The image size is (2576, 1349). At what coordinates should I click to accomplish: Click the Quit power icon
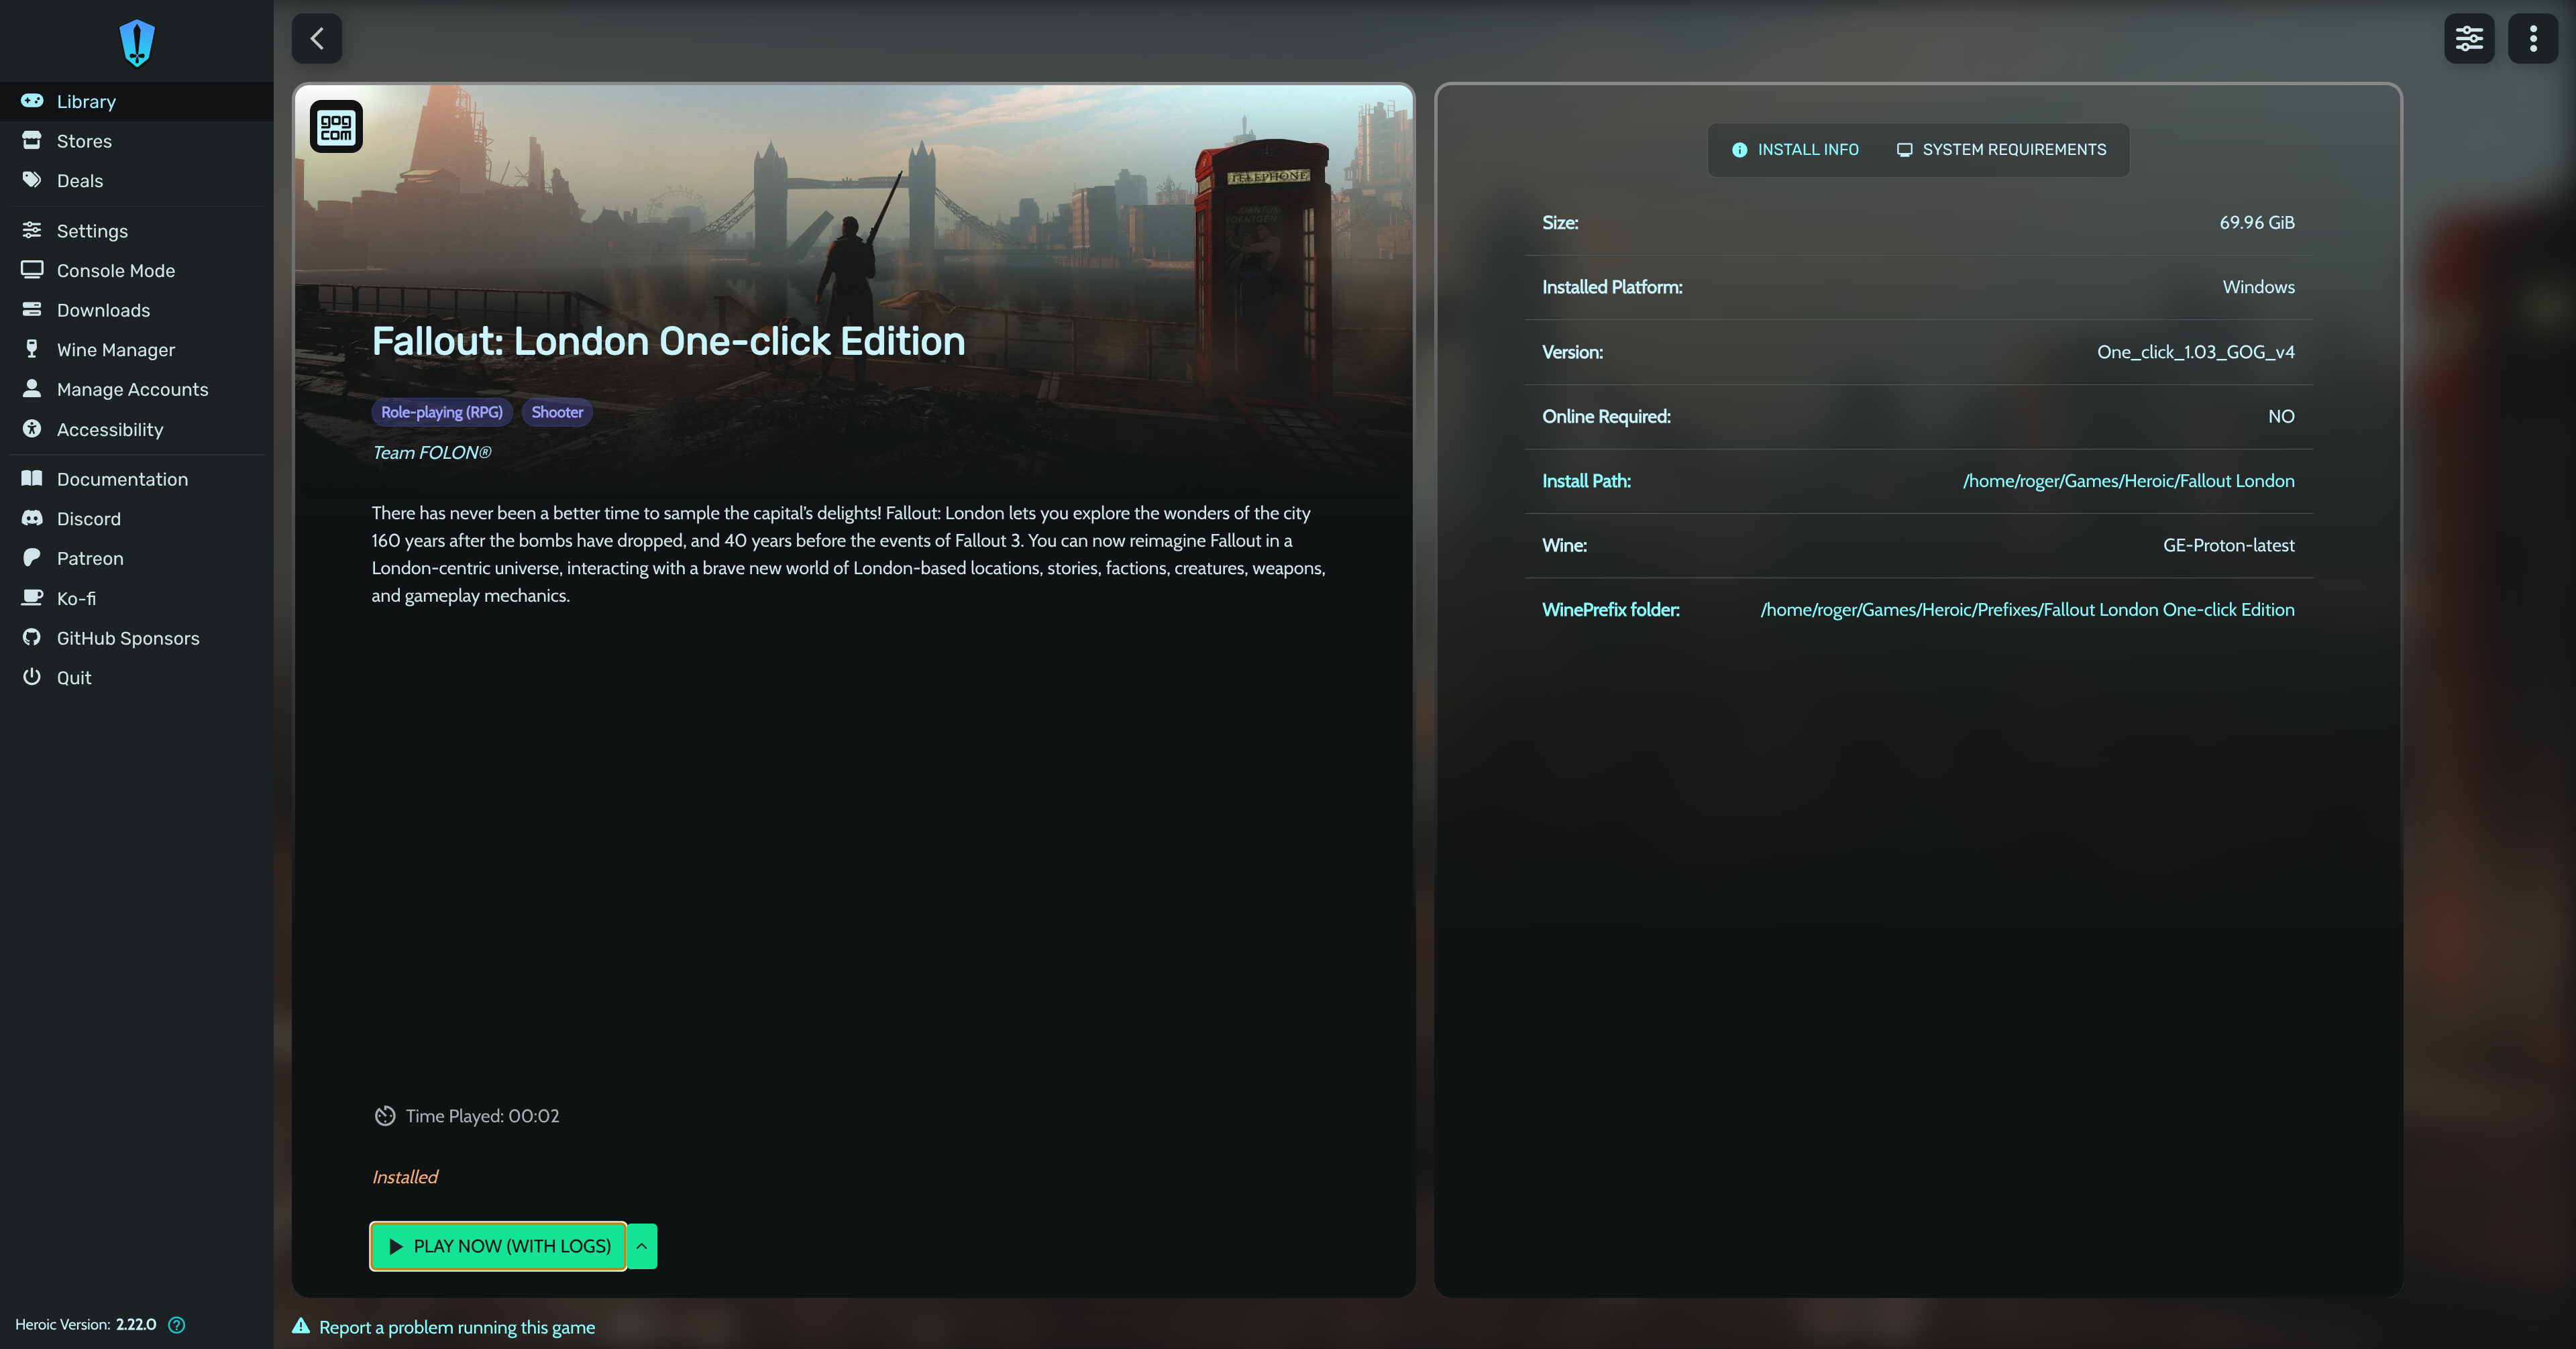point(32,676)
